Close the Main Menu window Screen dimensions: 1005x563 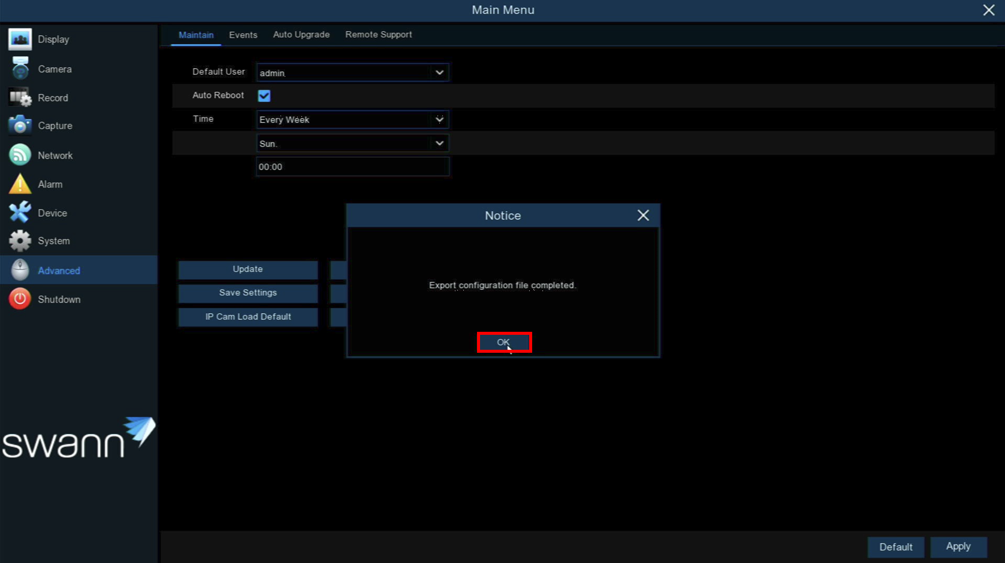(989, 10)
